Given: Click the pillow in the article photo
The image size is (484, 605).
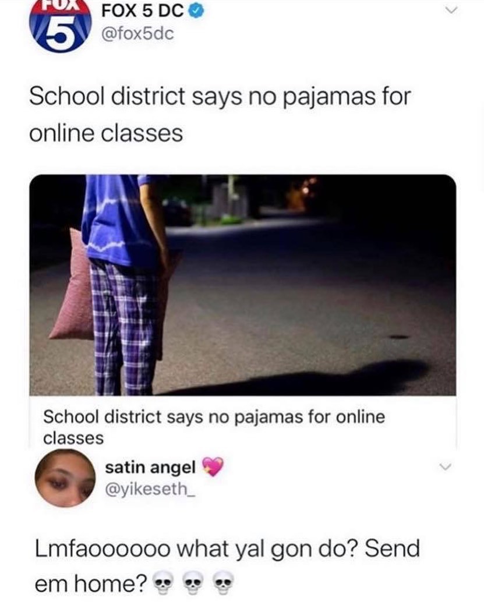Looking at the screenshot, I should [x=73, y=285].
